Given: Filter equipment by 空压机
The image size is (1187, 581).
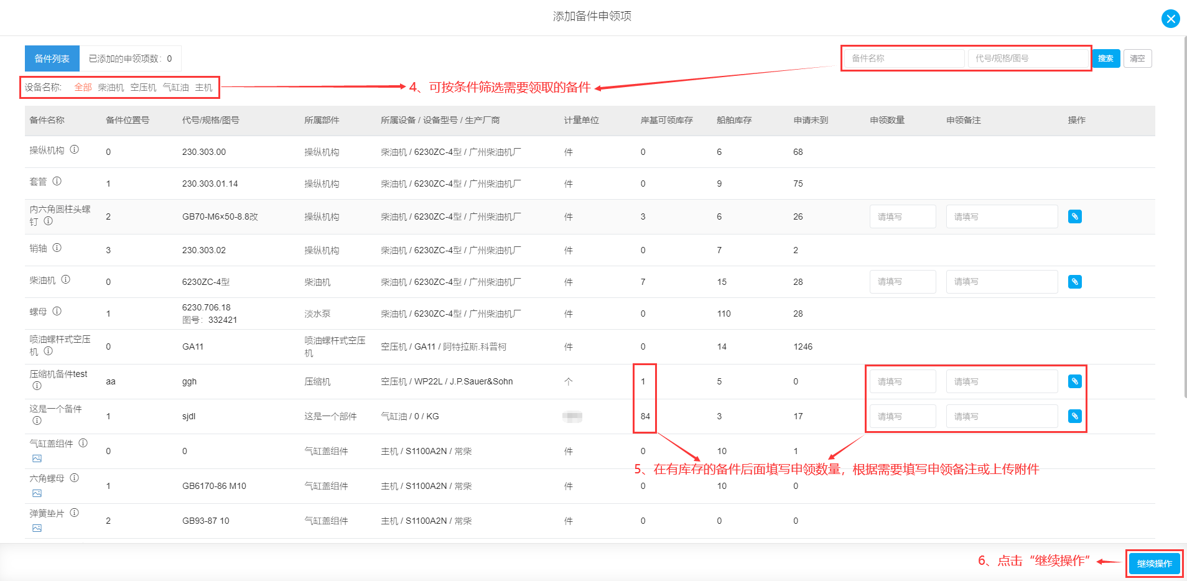Looking at the screenshot, I should pos(143,87).
